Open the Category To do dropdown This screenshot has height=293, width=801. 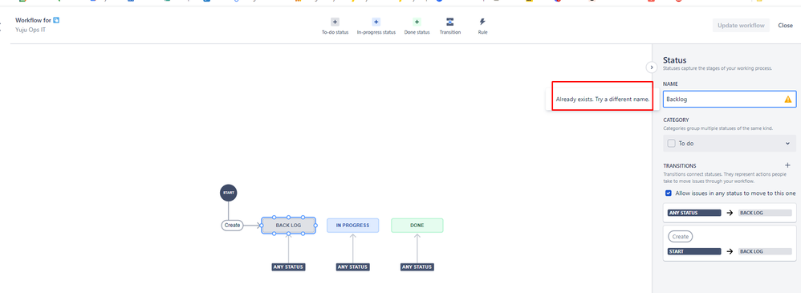pyautogui.click(x=730, y=144)
